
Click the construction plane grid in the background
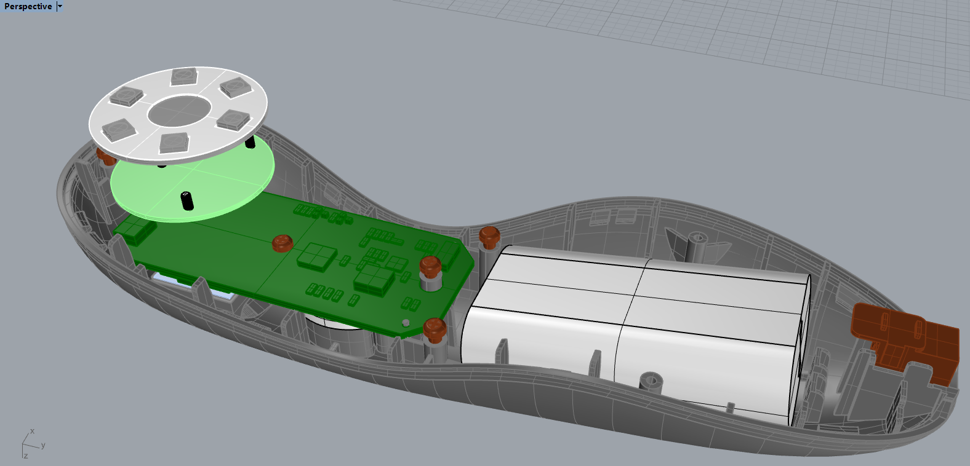click(739, 37)
